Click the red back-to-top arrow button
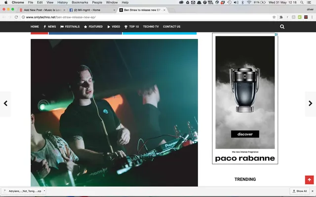 310,180
